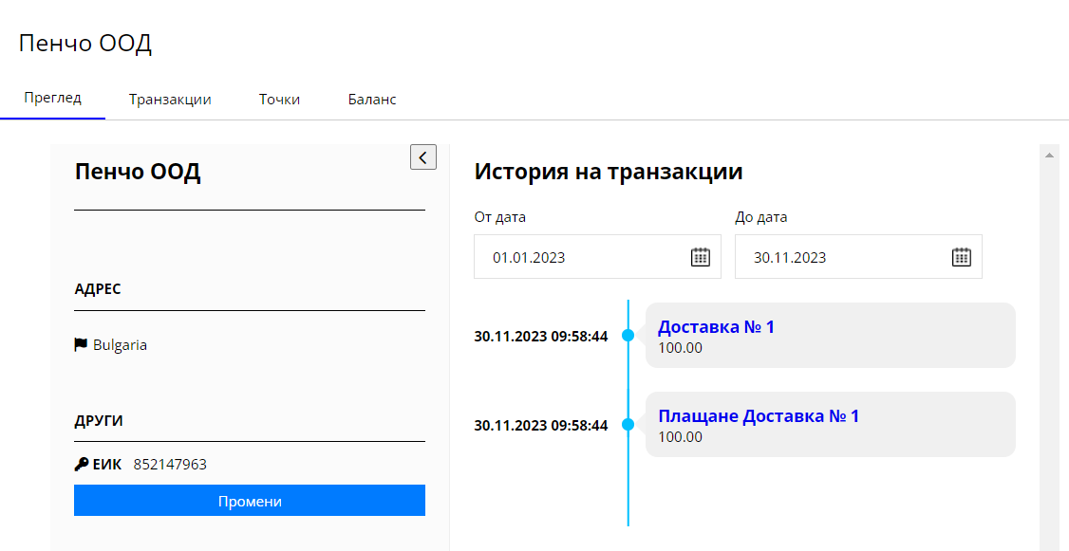Click the ЕИК value 852147963

click(x=170, y=465)
